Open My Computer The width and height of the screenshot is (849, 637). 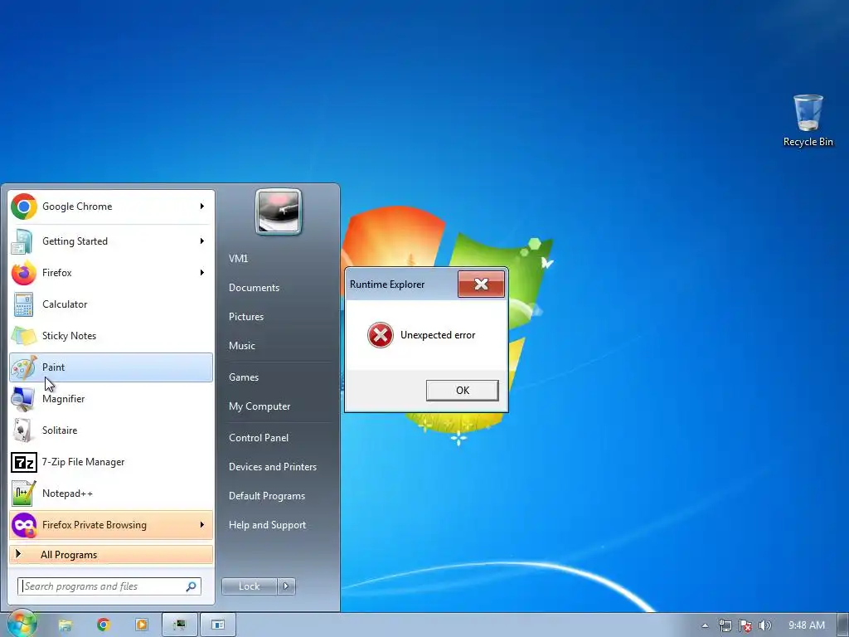coord(260,406)
